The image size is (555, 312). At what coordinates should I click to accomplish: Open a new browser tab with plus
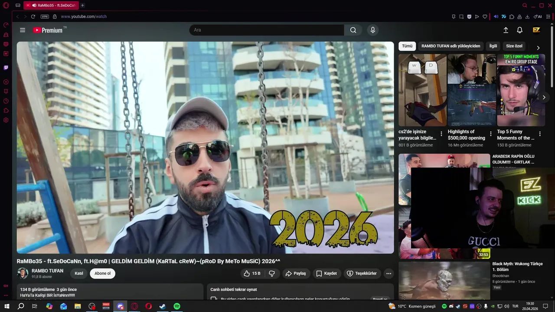[83, 6]
